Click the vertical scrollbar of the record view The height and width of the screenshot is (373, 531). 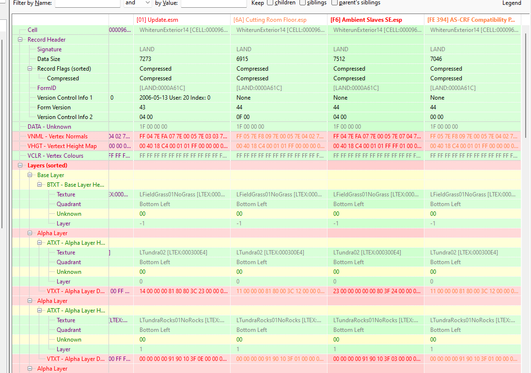(x=526, y=85)
